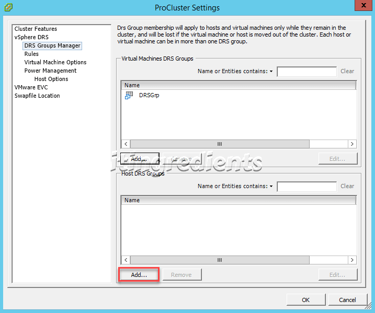Click the VM groups horizontal scrollbar thumb
This screenshot has height=313, width=375.
pyautogui.click(x=220, y=144)
